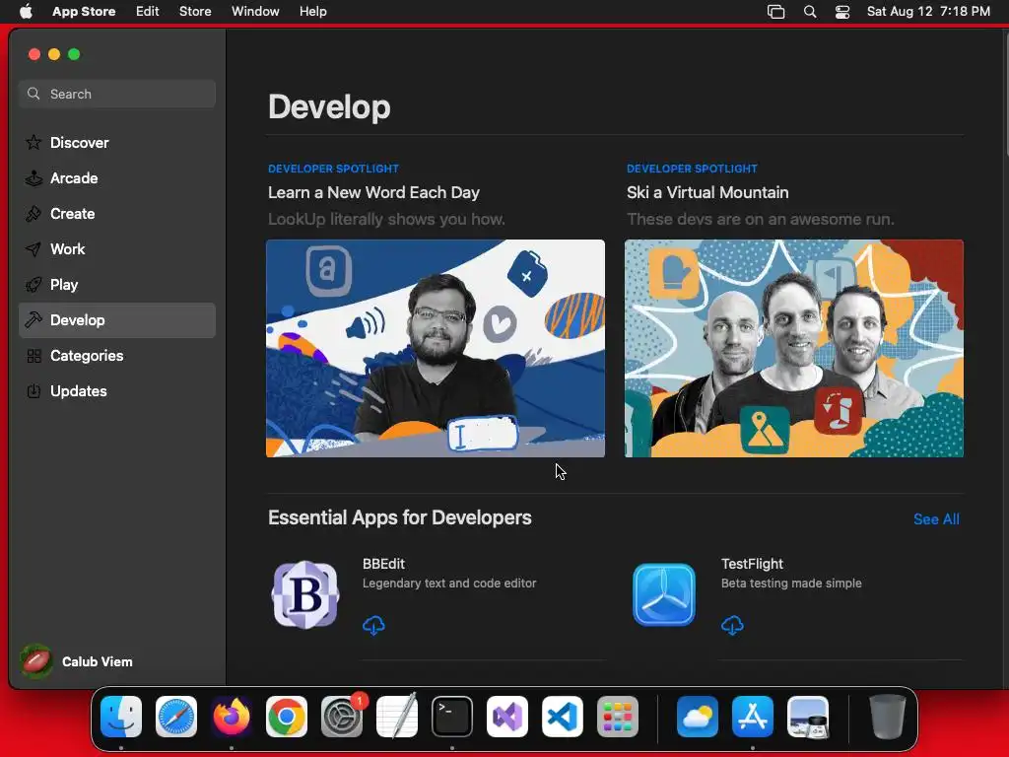Click 'Legendary text and code editor' text
1009x757 pixels.
click(x=449, y=584)
